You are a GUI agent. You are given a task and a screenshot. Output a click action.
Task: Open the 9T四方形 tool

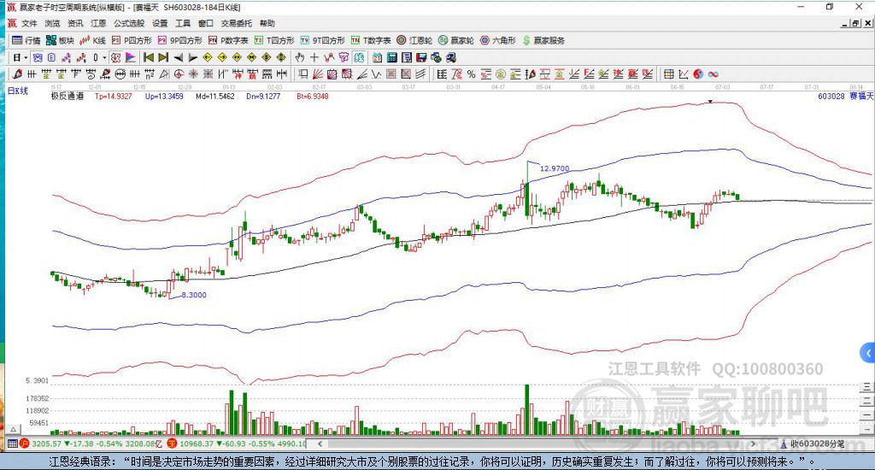322,40
